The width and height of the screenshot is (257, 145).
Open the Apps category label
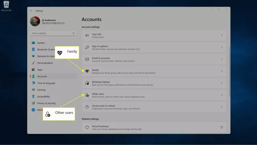40,70
